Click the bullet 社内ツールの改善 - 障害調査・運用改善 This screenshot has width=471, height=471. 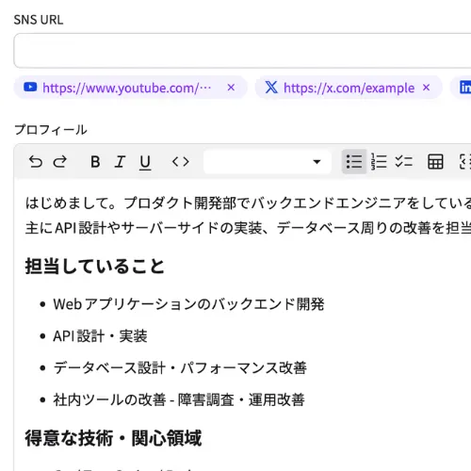pos(179,399)
